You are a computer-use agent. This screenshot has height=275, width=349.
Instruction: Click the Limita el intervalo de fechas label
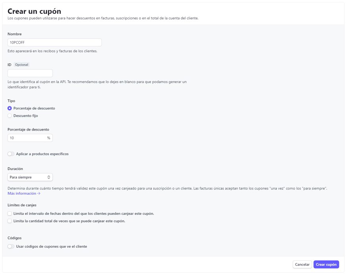click(84, 213)
